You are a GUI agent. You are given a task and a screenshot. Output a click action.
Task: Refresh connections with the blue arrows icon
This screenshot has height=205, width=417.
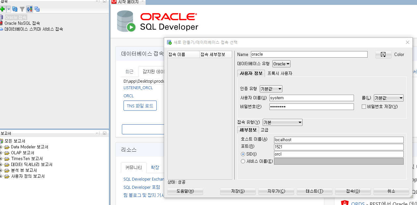click(x=15, y=9)
